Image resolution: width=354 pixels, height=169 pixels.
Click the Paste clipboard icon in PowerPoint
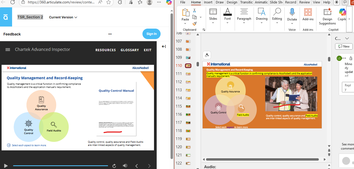click(186, 12)
